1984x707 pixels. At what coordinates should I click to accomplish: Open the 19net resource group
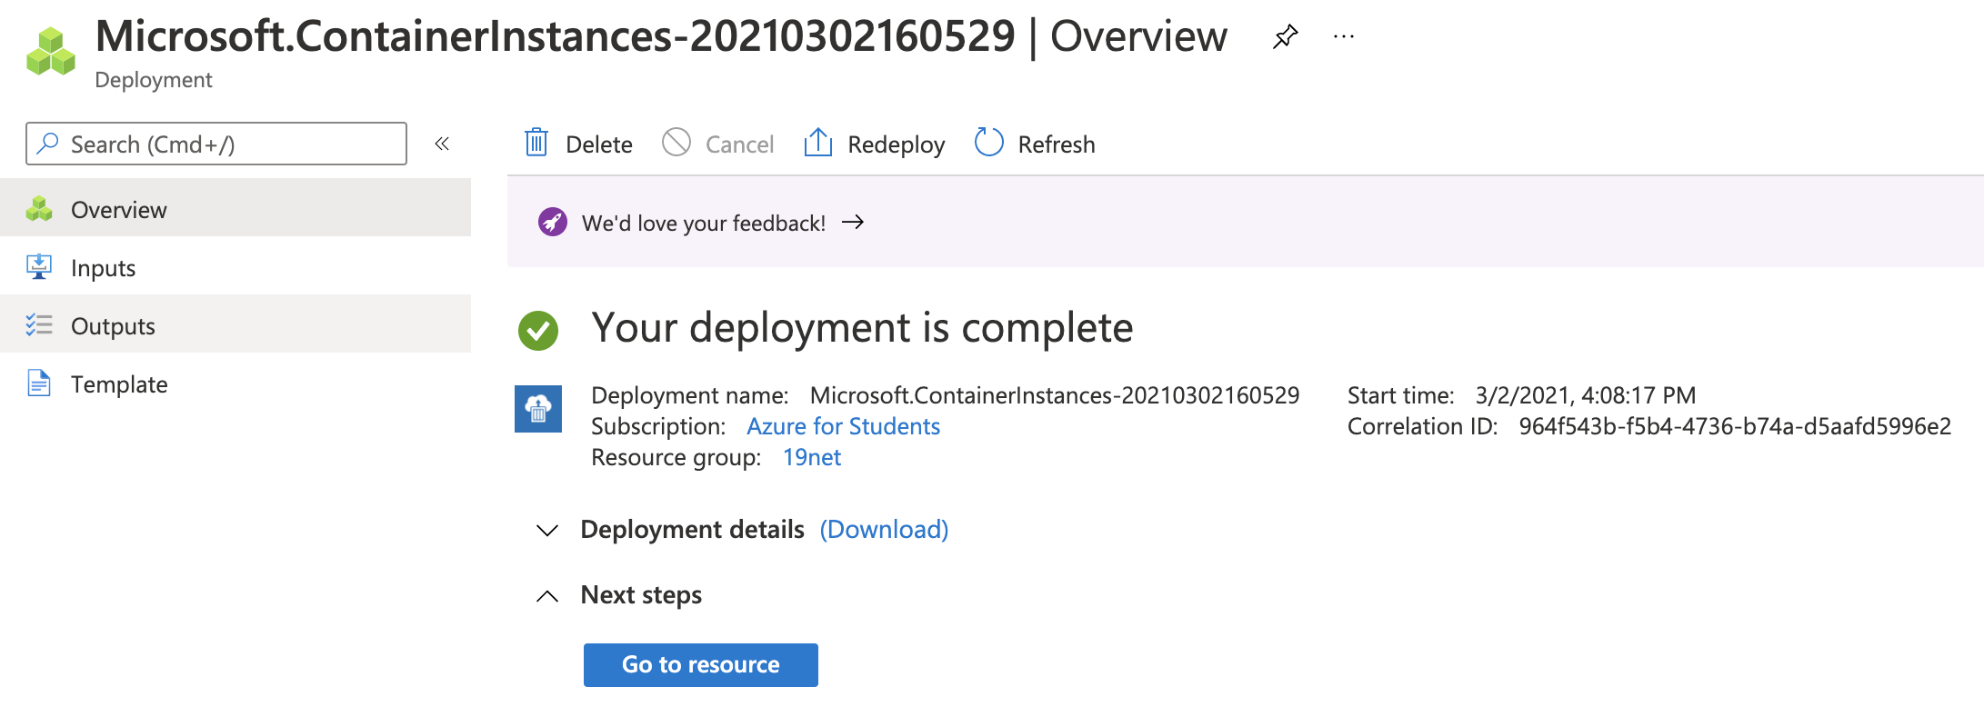click(812, 457)
